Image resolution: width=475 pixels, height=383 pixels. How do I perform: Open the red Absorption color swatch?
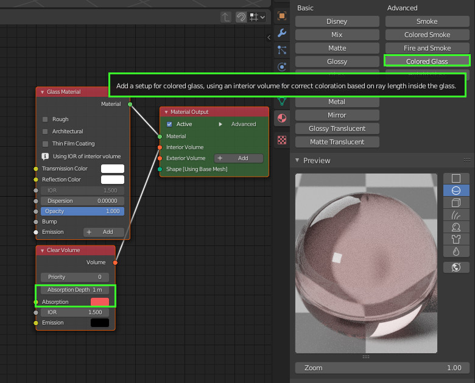99,302
